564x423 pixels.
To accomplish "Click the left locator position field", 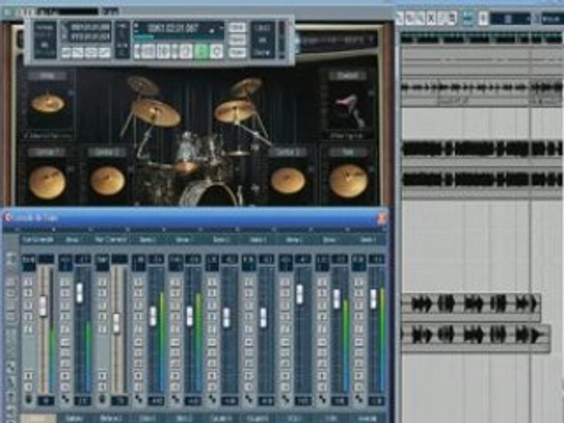I will point(89,27).
